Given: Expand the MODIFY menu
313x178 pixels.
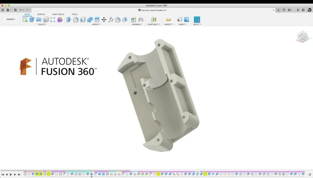Looking at the screenshot, I should [x=96, y=24].
